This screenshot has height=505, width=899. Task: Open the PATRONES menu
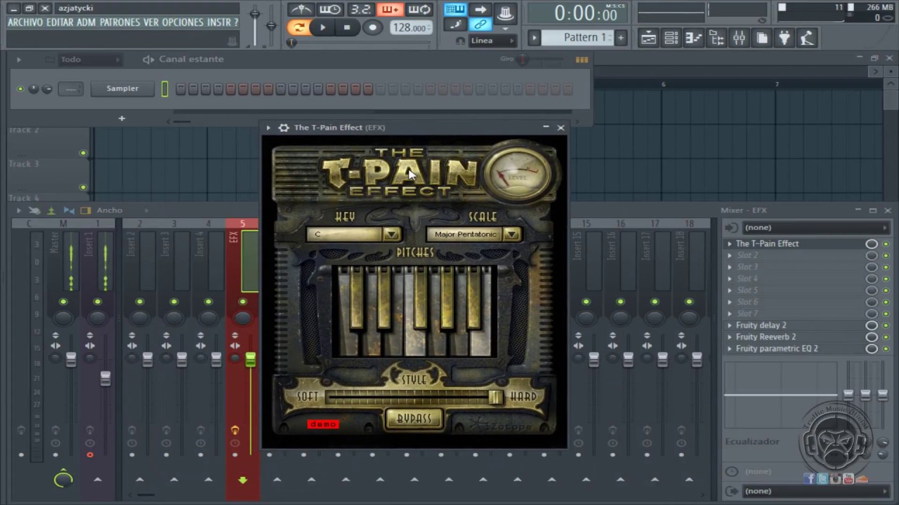(x=119, y=22)
